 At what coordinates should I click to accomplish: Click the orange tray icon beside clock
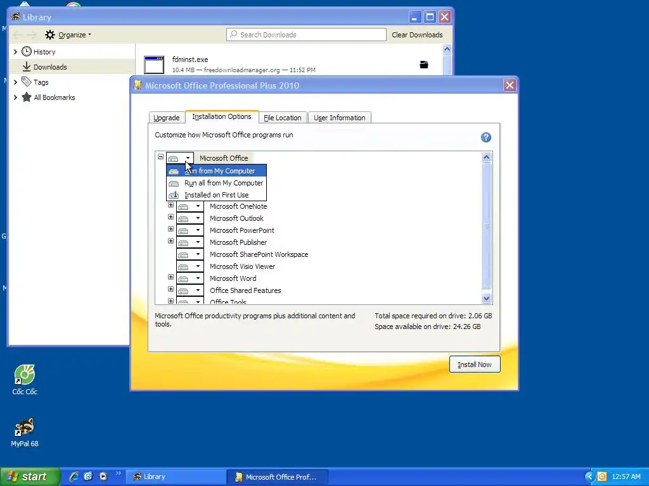(602, 477)
